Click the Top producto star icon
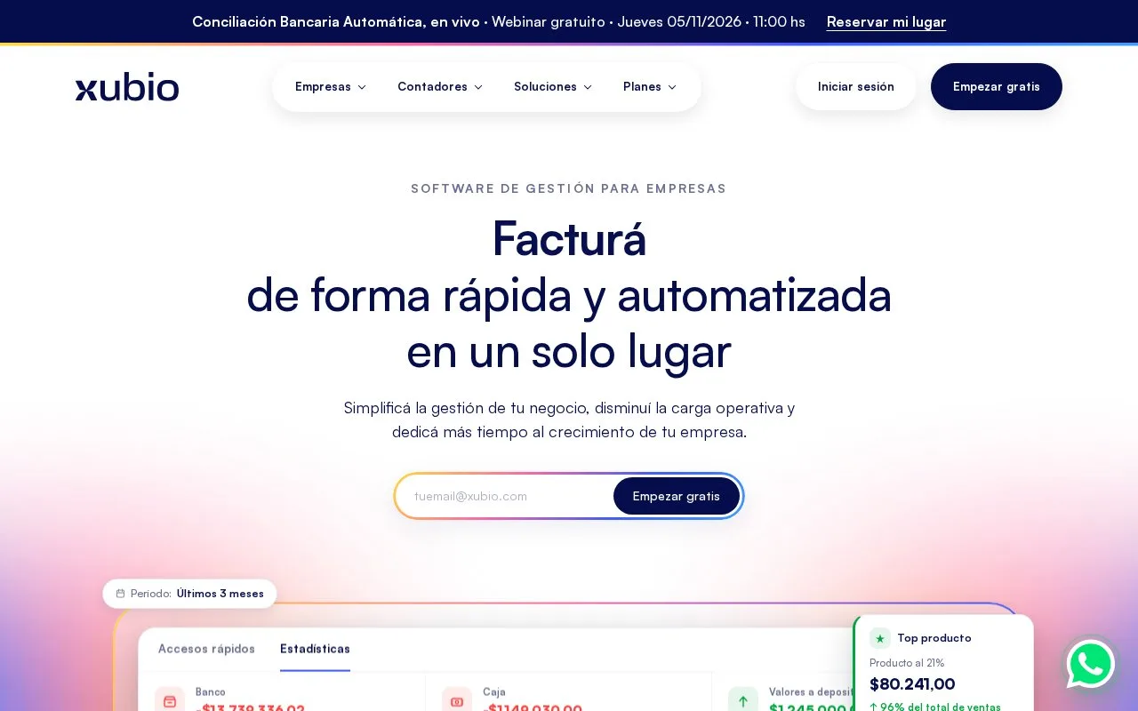The image size is (1138, 711). coord(880,638)
